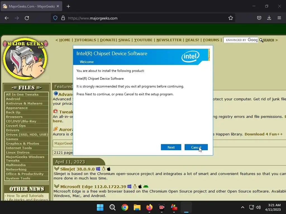Open the HOME nav link
This screenshot has width=286, height=214.
65,40
